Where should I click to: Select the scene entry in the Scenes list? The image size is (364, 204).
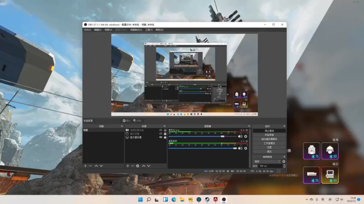click(x=103, y=130)
